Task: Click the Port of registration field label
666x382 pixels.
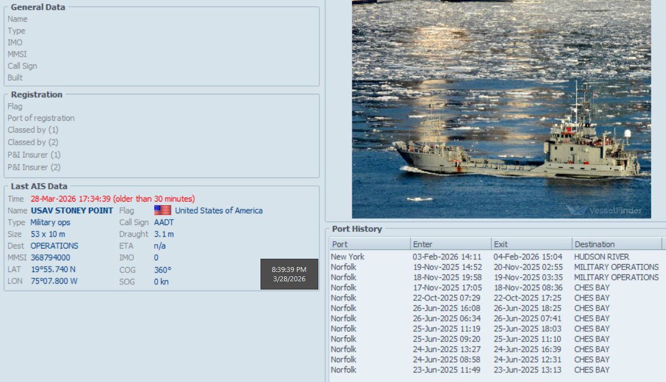Action: point(41,118)
